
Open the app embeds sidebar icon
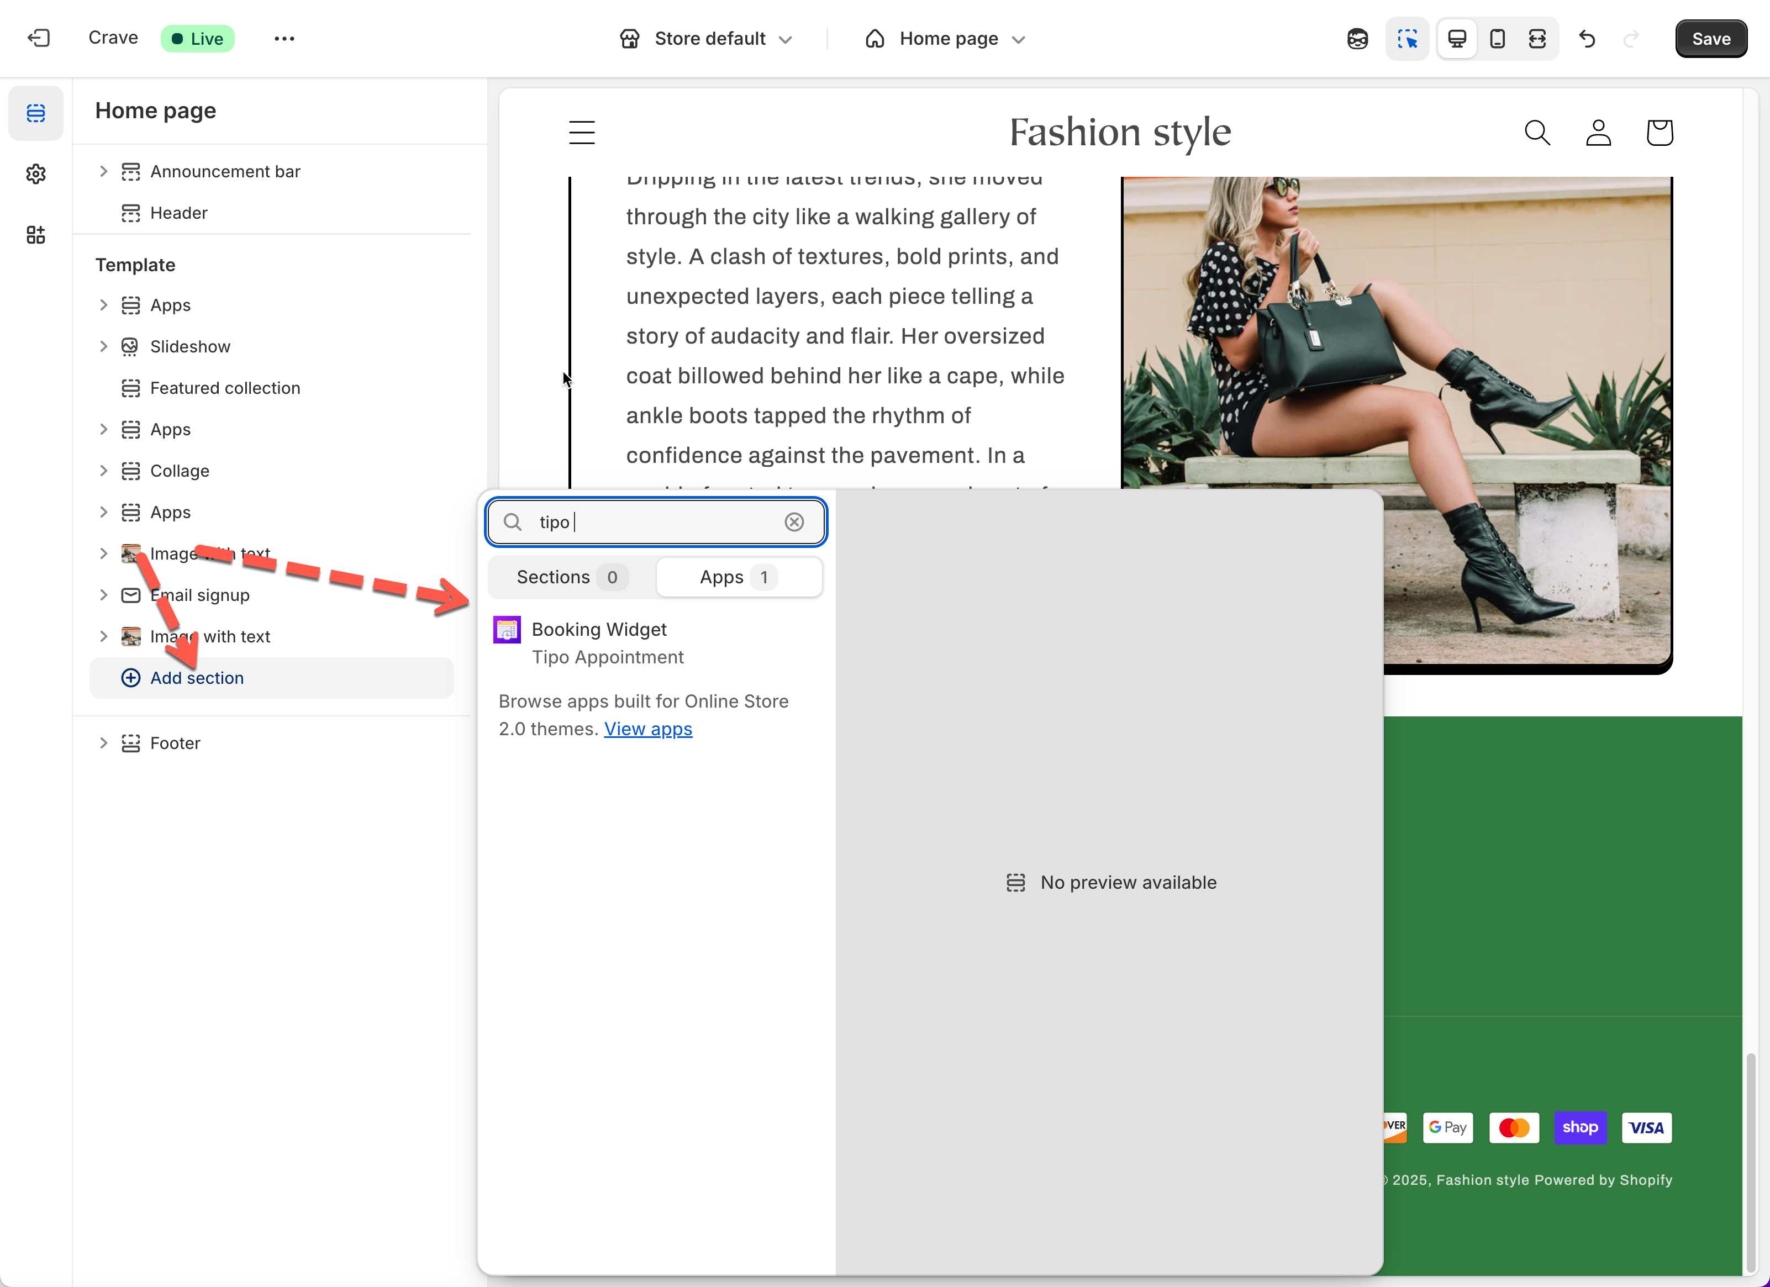pos(35,235)
